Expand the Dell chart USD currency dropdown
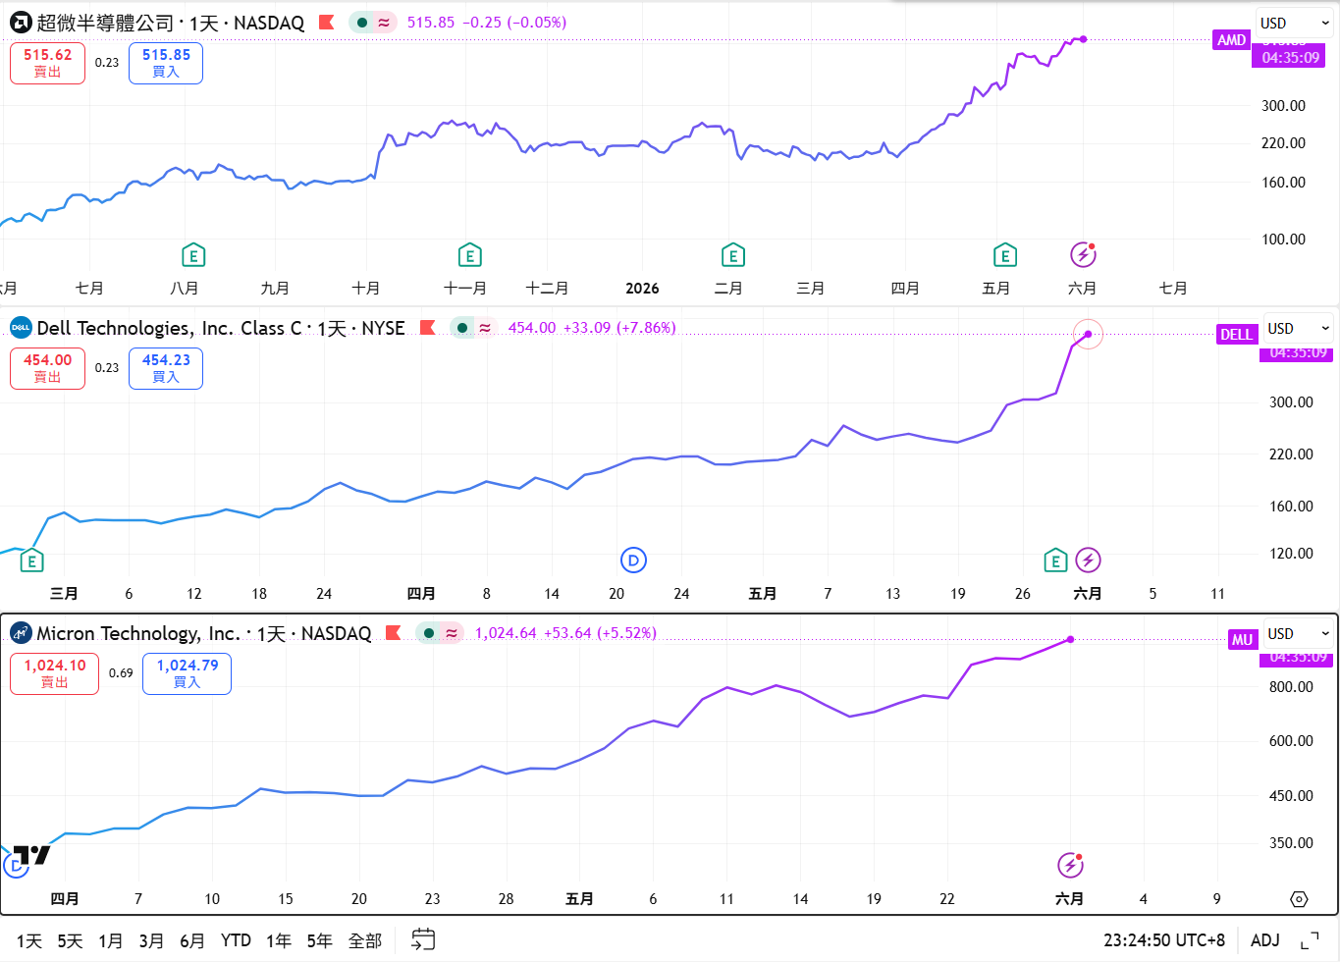1340x962 pixels. point(1299,328)
